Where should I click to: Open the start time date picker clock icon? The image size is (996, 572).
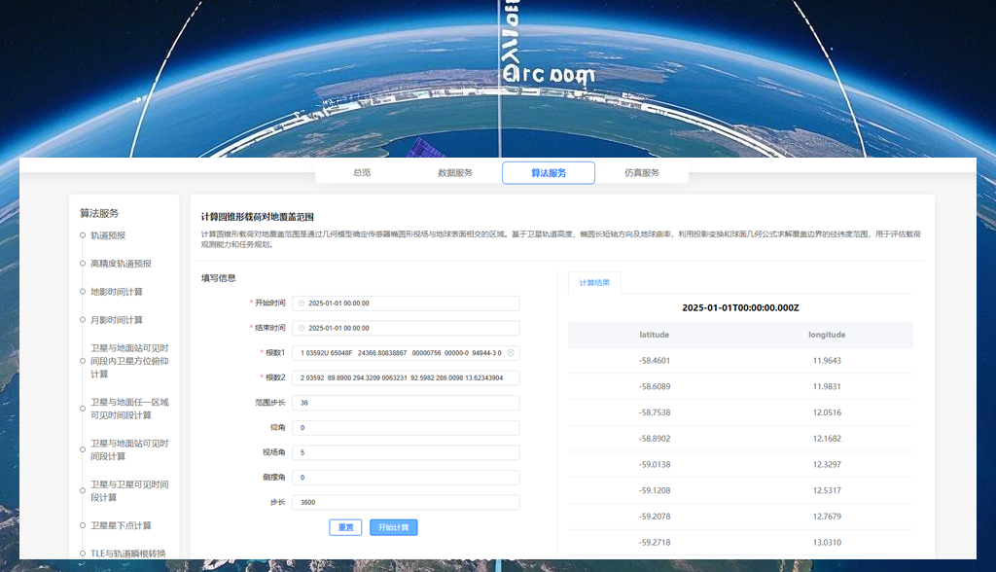coord(302,303)
